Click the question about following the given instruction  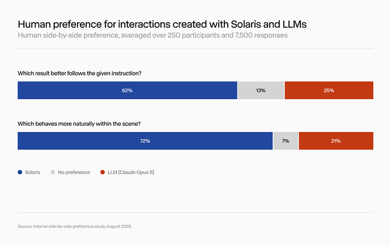[x=79, y=73]
